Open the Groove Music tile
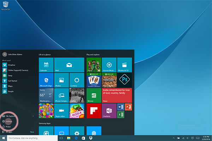212x141 pixels. point(109,65)
